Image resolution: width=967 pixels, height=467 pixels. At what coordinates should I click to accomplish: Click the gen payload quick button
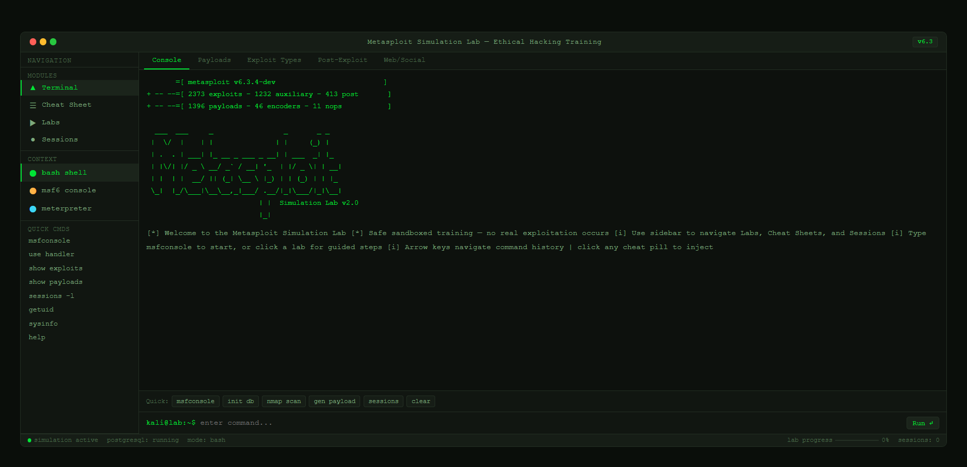click(334, 401)
